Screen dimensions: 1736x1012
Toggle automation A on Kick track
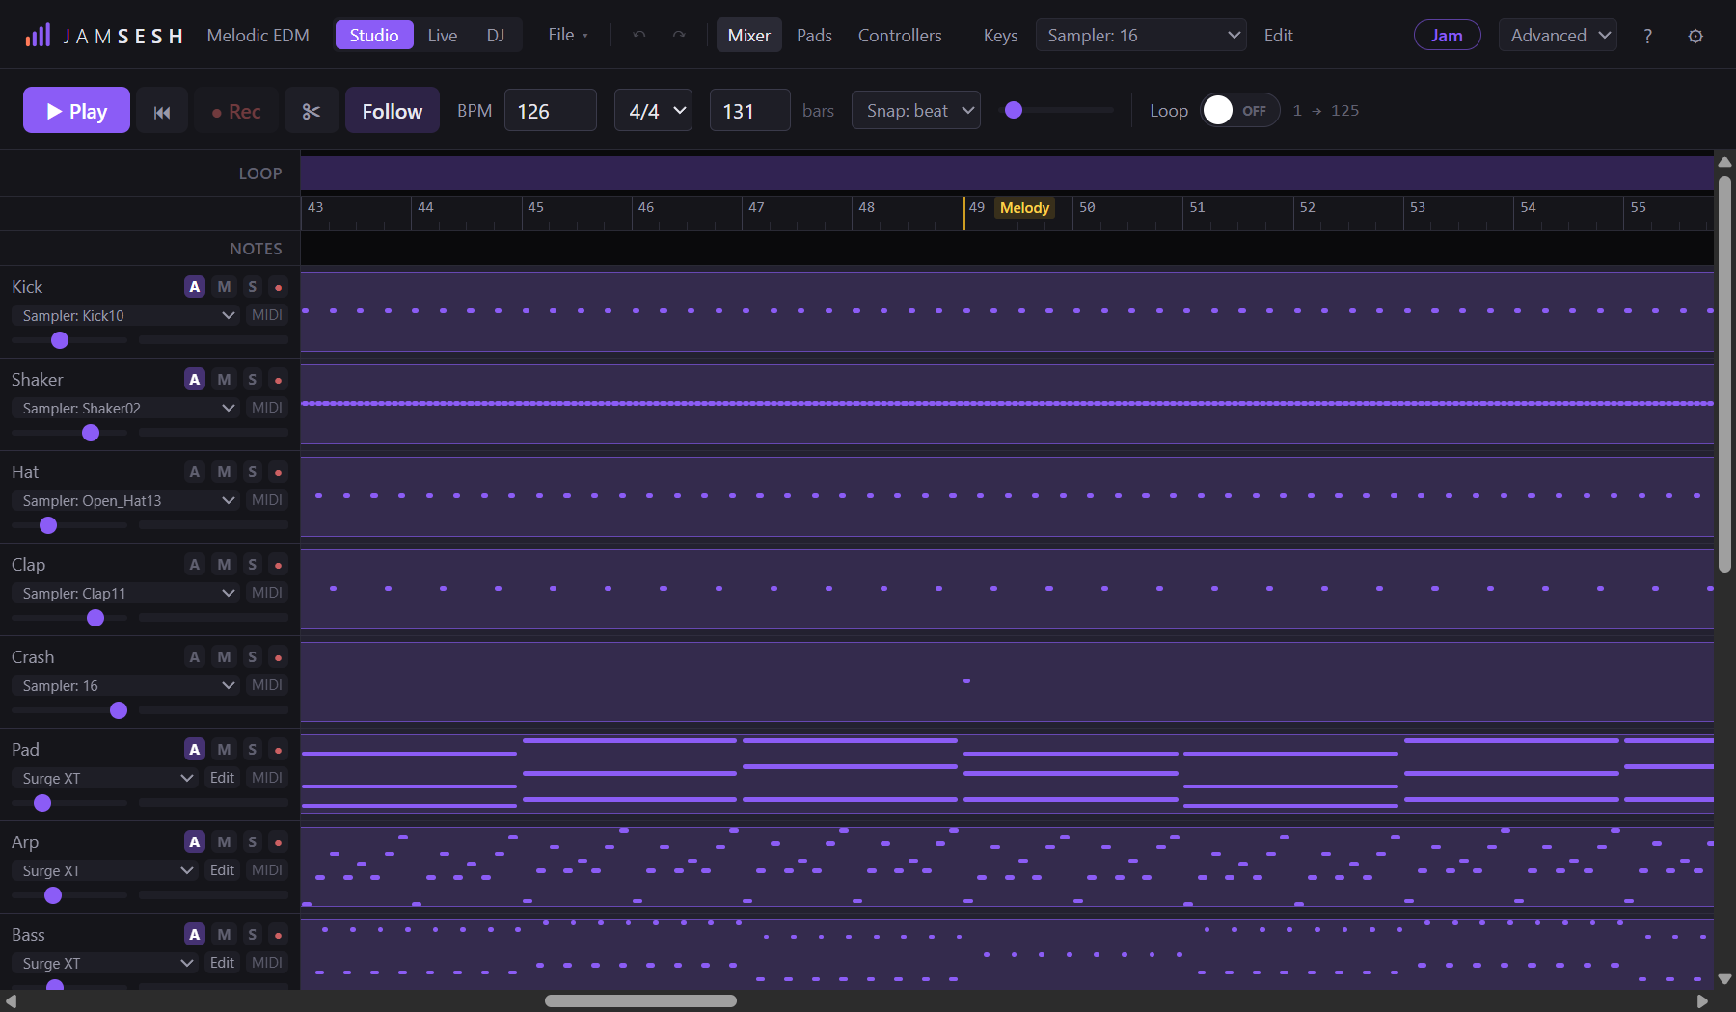195,287
